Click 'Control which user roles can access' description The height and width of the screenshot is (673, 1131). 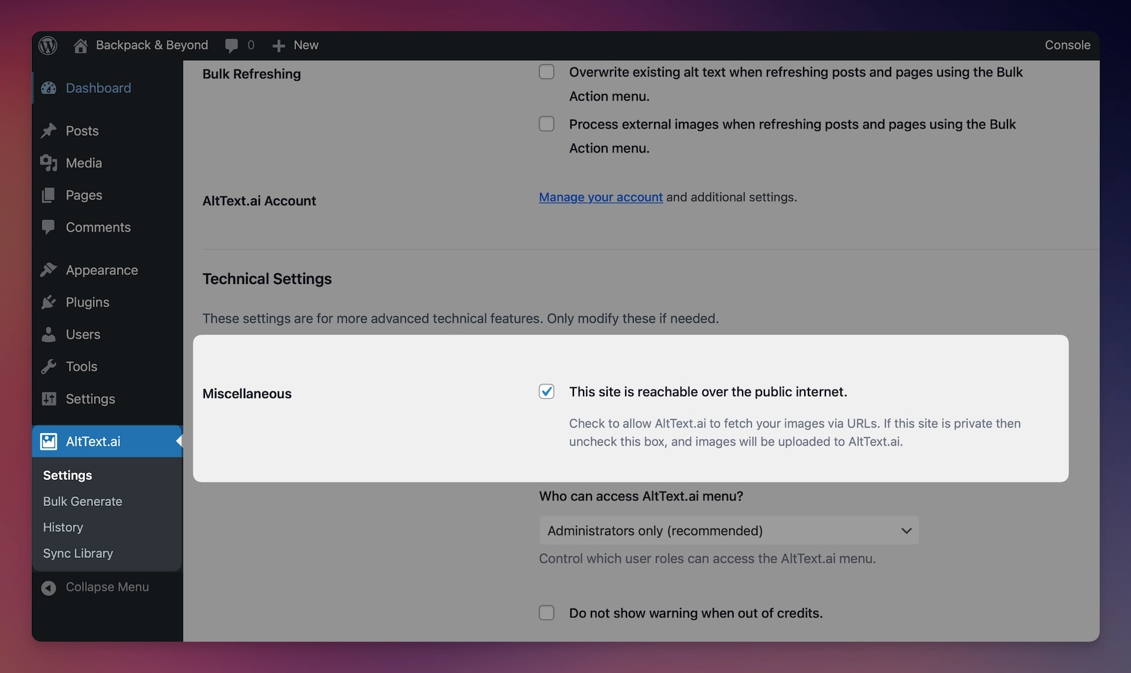707,558
